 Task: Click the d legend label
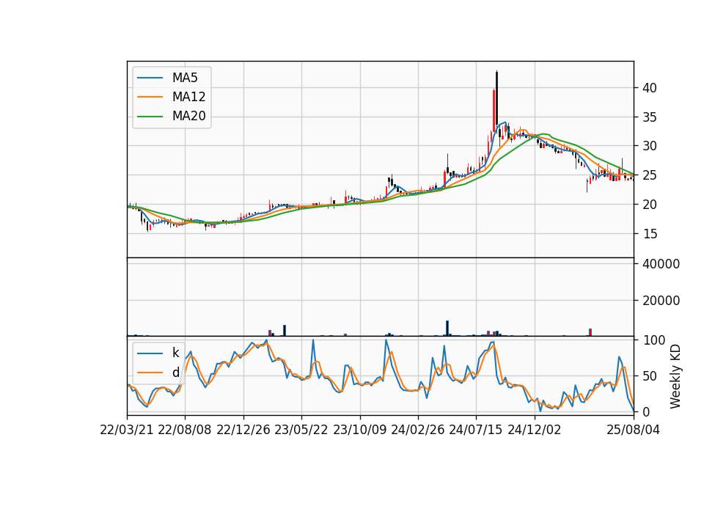(x=175, y=373)
